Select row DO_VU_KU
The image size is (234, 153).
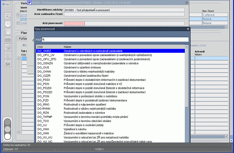coord(111,137)
